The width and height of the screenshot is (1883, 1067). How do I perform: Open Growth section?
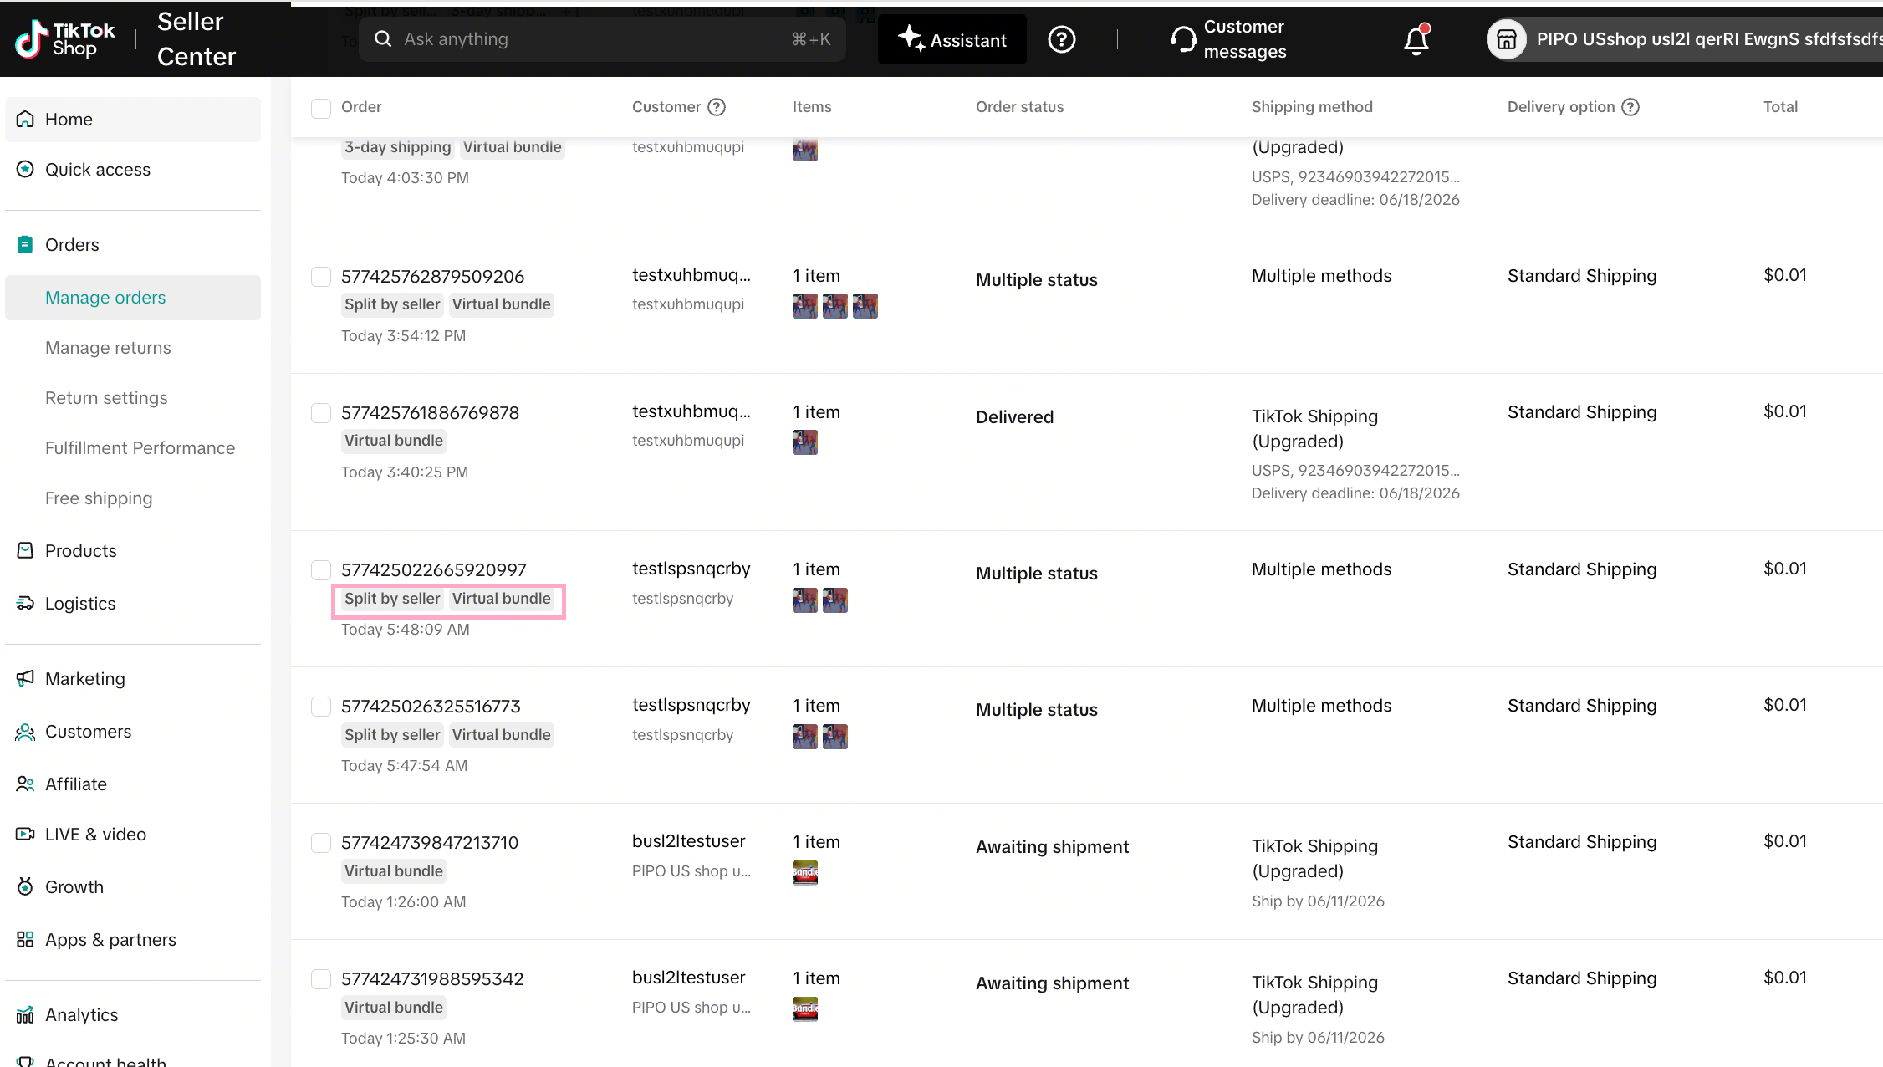pos(133,887)
